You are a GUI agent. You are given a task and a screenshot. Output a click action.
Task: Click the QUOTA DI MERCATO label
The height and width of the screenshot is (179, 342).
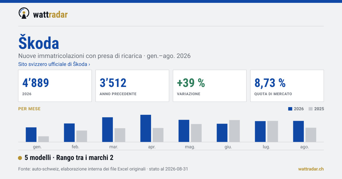coord(273,94)
